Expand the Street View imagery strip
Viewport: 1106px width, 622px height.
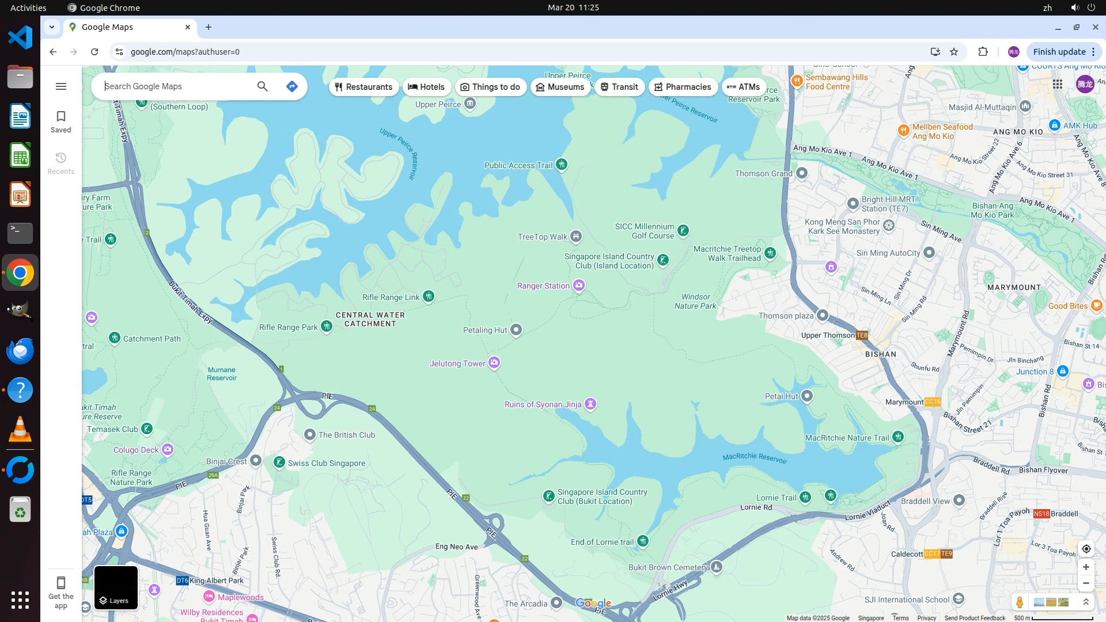1086,602
